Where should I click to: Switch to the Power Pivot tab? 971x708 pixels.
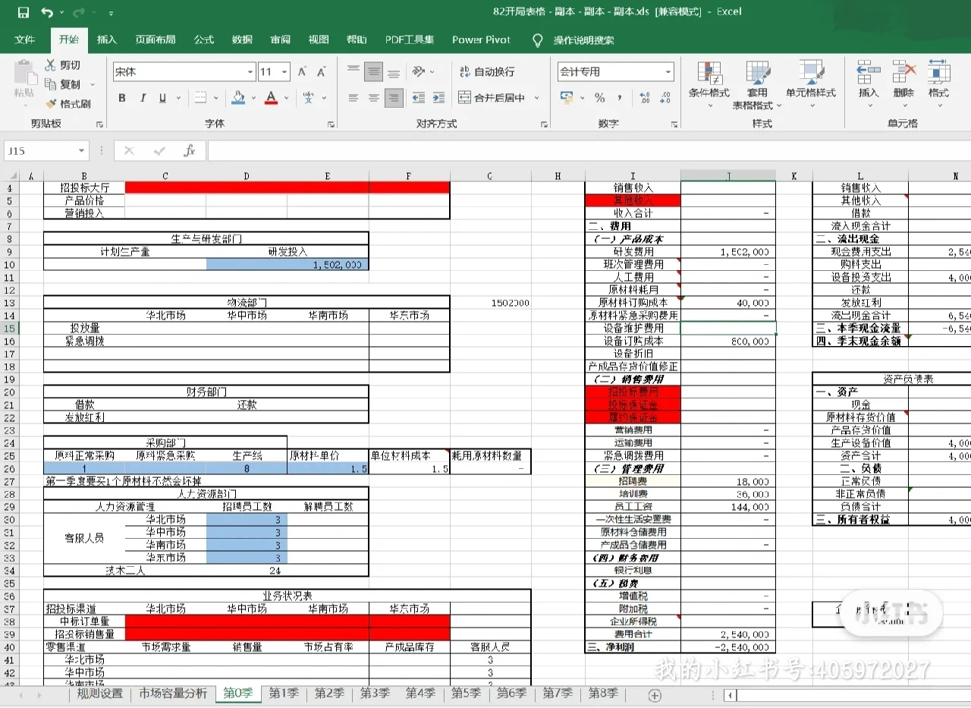(x=481, y=40)
